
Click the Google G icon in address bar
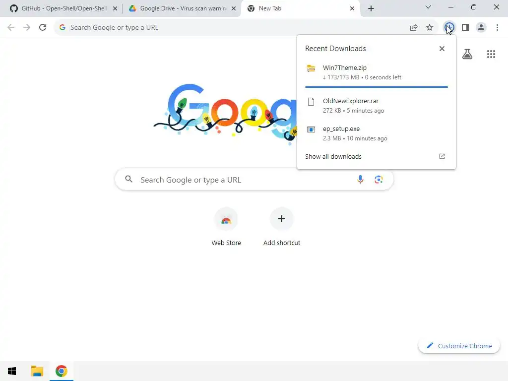tap(63, 28)
